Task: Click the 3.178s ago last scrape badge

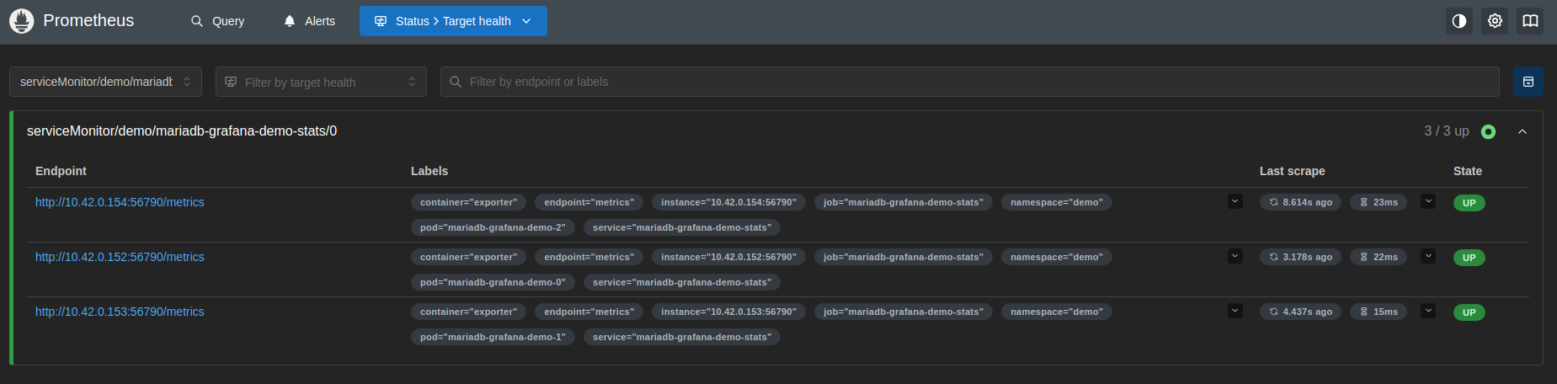Action: (x=1300, y=257)
